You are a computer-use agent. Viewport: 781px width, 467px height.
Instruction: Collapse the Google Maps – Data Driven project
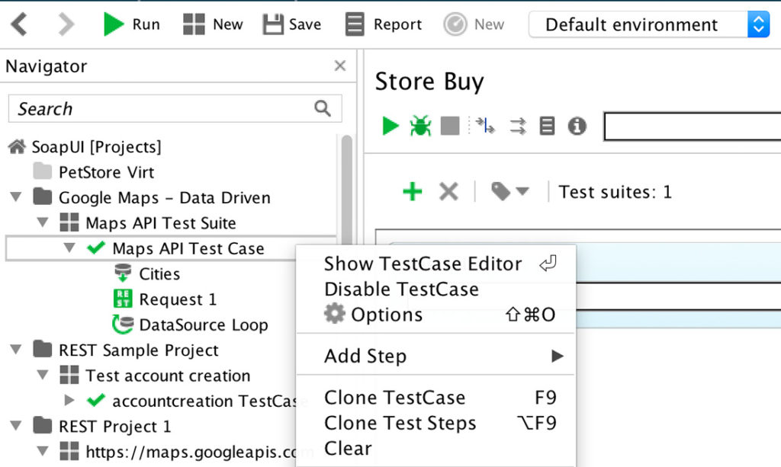16,197
